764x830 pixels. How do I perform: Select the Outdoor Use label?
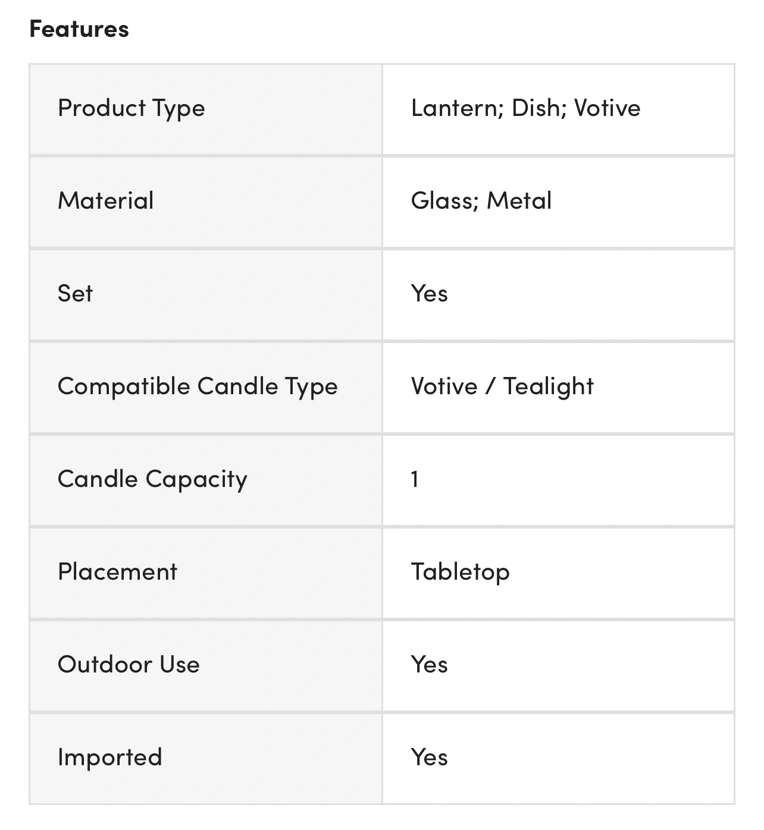tap(129, 665)
